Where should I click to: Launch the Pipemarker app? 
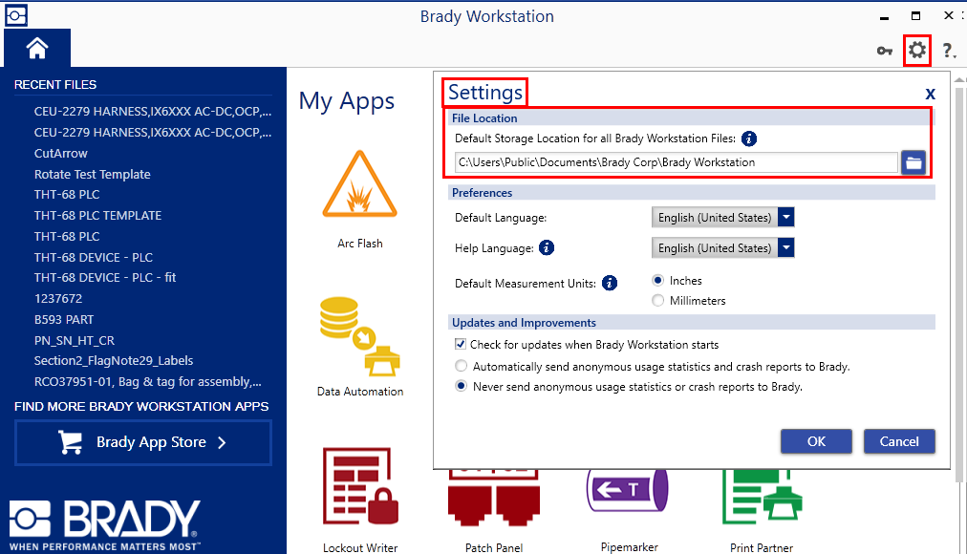click(x=629, y=511)
